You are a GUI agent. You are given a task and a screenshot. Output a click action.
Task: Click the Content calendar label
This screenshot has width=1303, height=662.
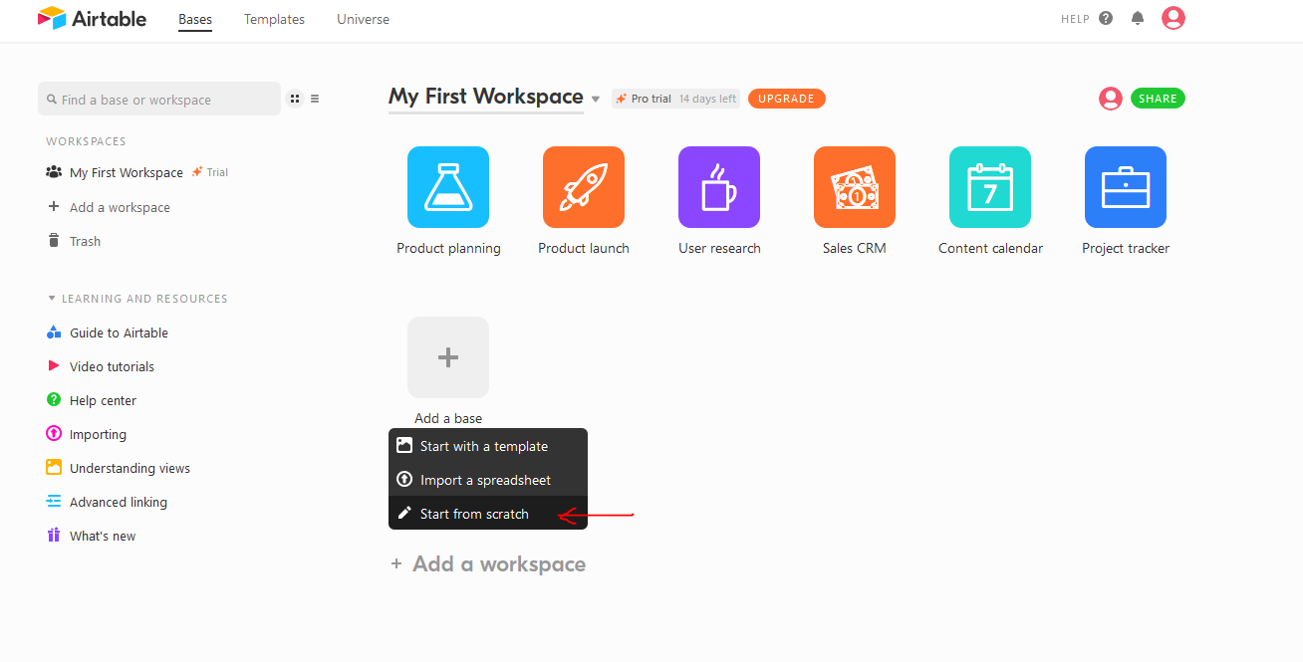(x=990, y=248)
